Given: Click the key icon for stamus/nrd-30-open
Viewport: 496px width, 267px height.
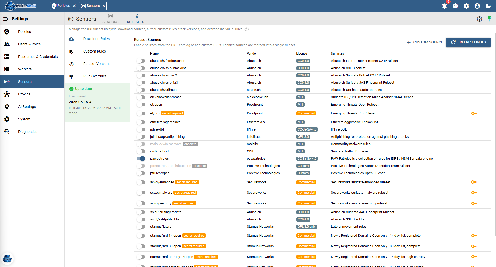Looking at the screenshot, I should point(474,246).
